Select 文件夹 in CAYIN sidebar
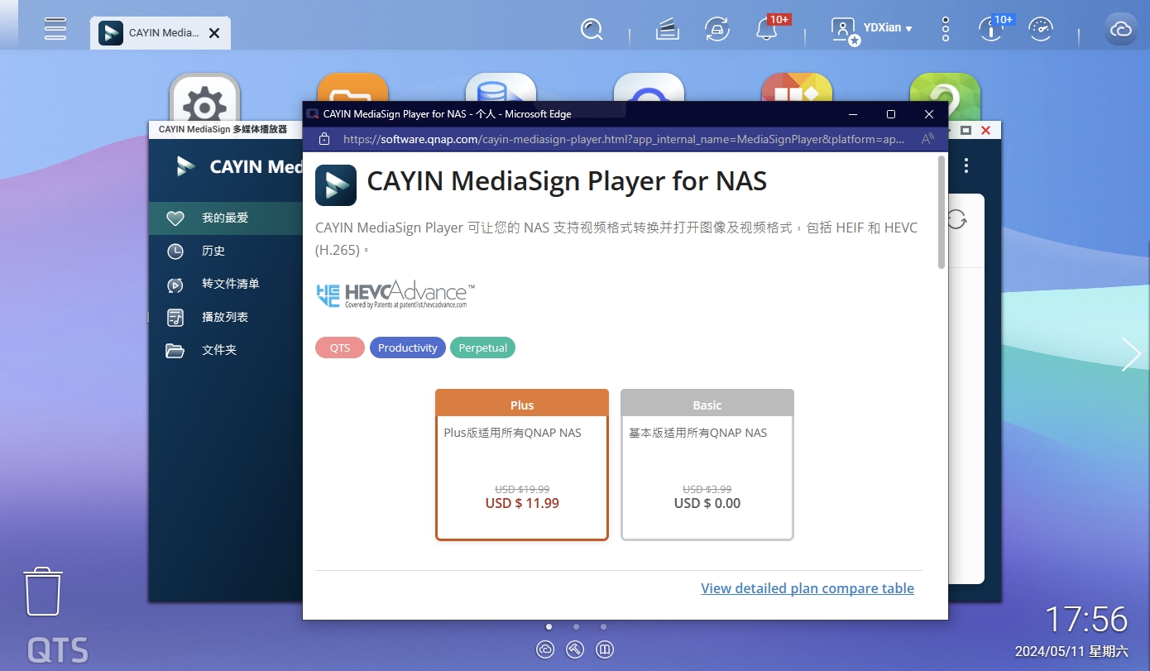Viewport: 1150px width, 671px height. (225, 350)
